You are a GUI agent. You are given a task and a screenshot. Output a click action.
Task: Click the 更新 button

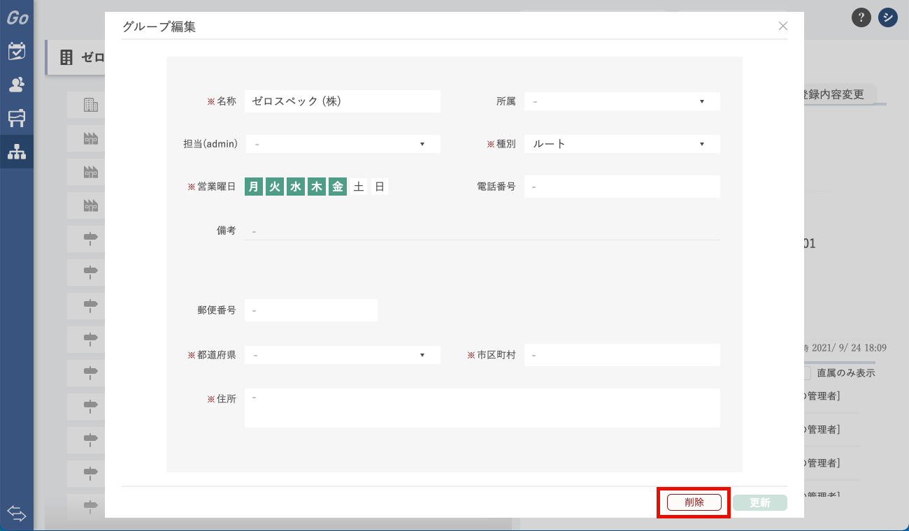(760, 502)
